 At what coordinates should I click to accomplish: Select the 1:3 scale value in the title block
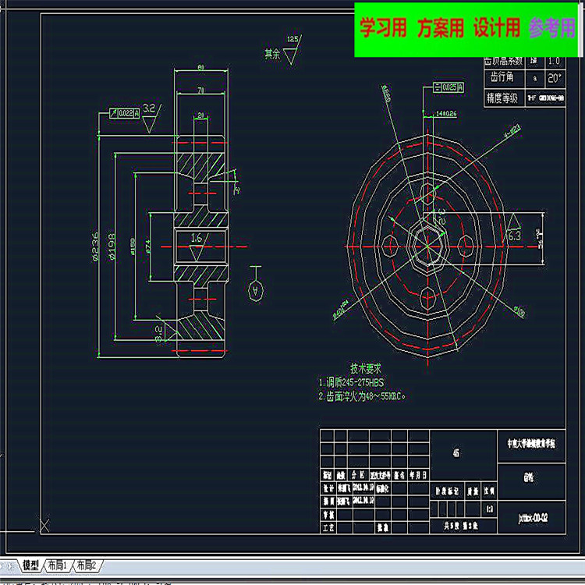tap(490, 509)
